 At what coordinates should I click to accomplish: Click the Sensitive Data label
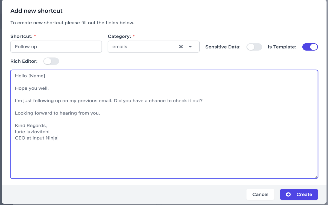click(x=223, y=47)
